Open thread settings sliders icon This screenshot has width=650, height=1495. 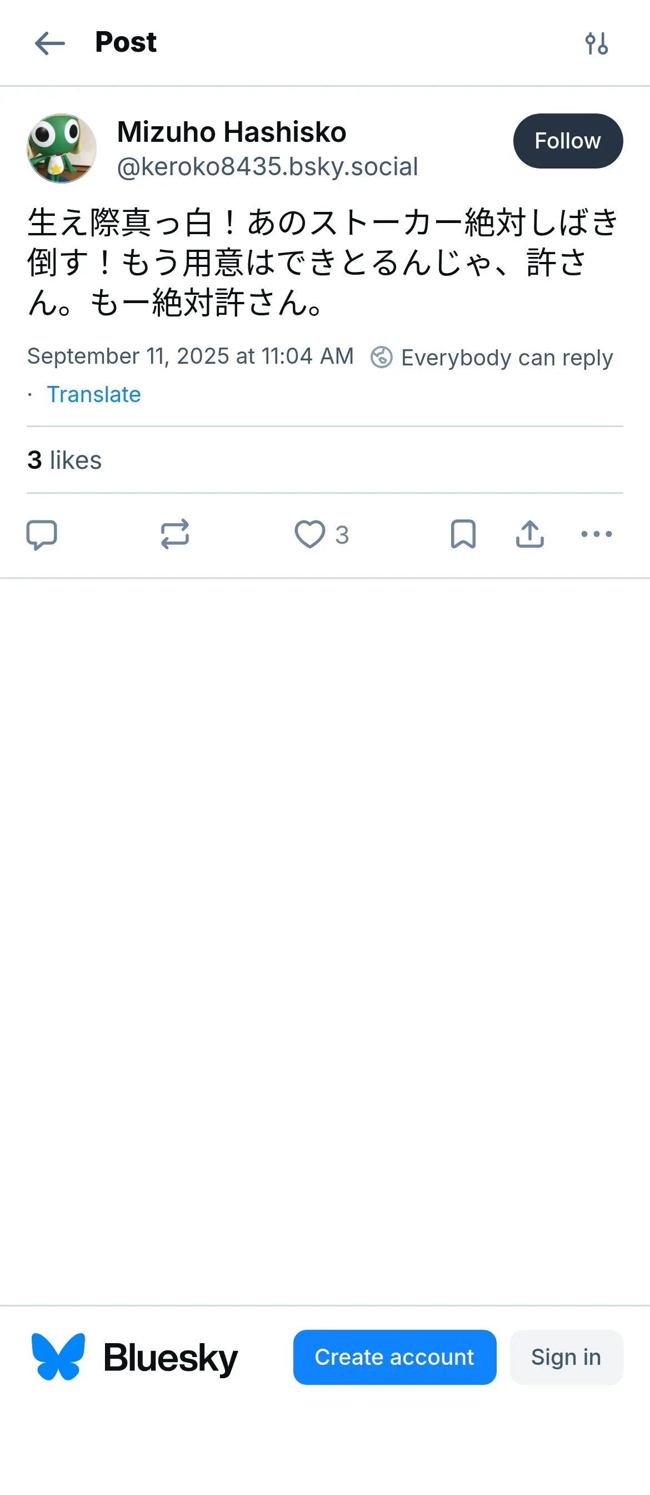tap(596, 43)
